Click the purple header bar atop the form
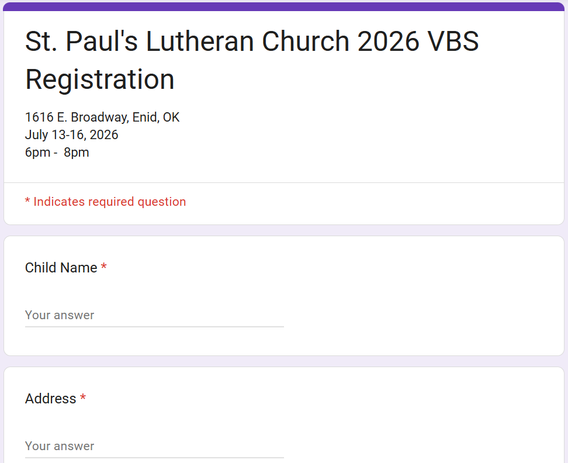 point(284,6)
